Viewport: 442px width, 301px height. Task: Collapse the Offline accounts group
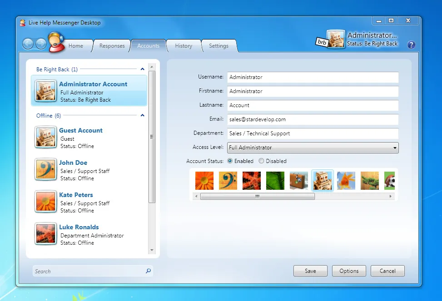point(143,116)
